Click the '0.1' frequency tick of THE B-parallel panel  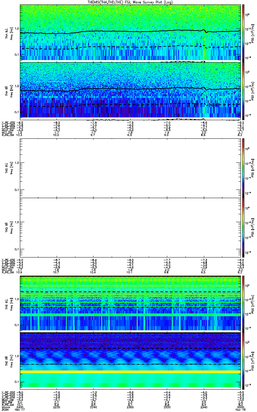(x=17, y=382)
